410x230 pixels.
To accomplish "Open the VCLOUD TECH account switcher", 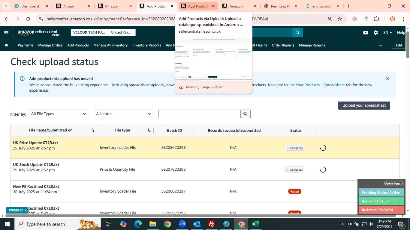I will tap(103, 32).
